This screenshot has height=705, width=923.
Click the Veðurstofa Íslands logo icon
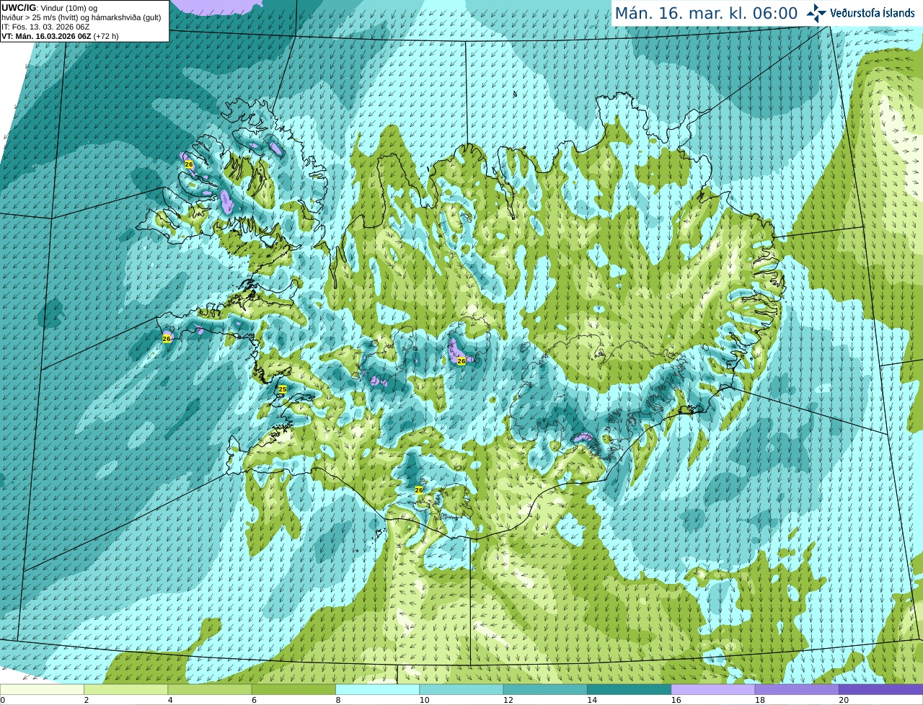(x=816, y=13)
